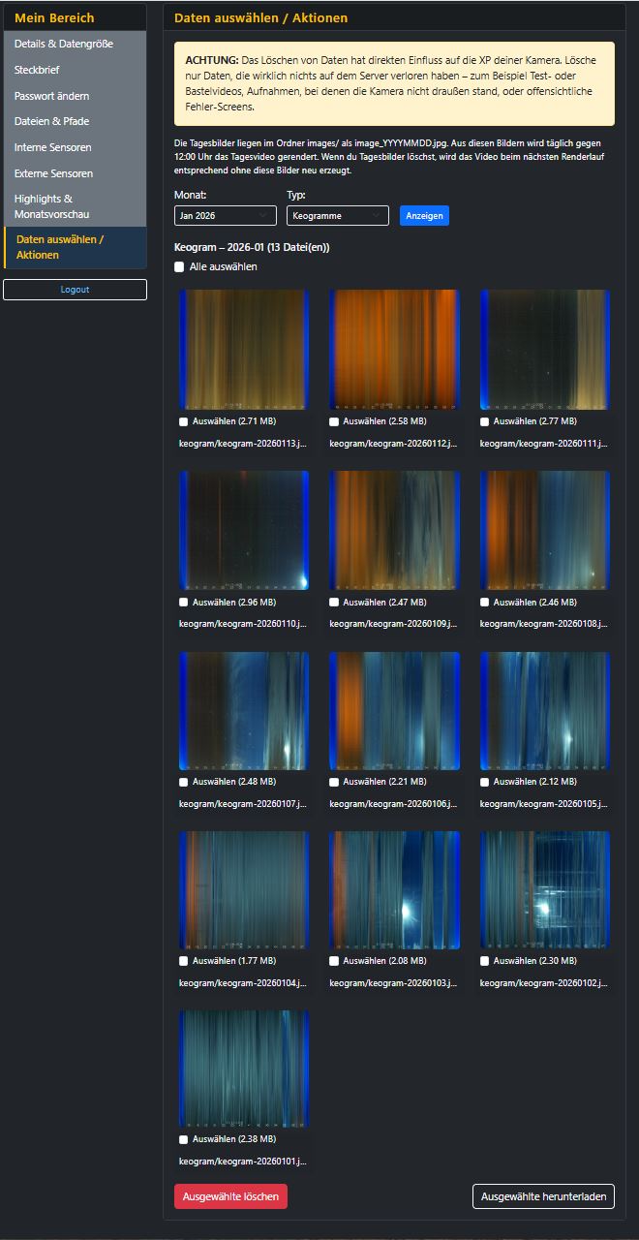The width and height of the screenshot is (639, 1240).
Task: Tick Auswählen checkbox for 2.77 MB file
Action: pos(484,422)
